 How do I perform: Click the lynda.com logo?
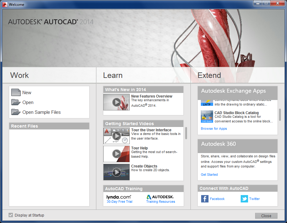[119, 197]
